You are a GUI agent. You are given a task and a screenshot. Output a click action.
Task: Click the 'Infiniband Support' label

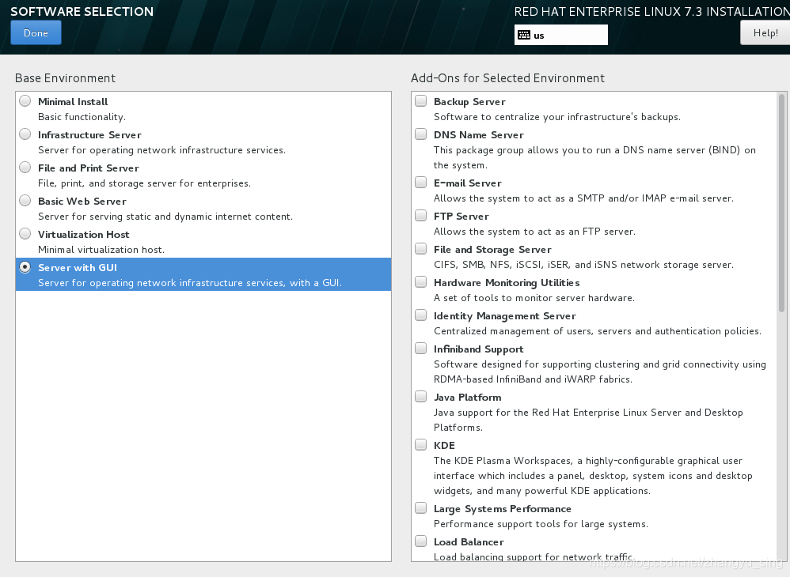479,349
